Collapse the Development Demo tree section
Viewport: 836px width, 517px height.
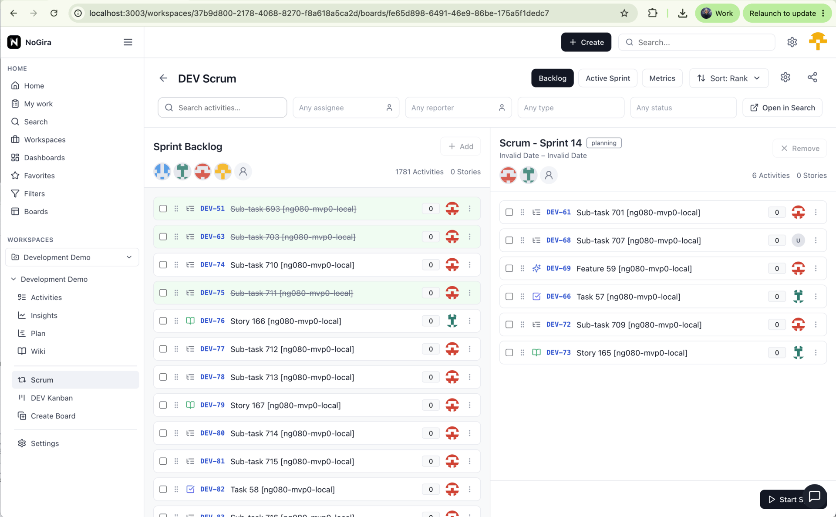[x=13, y=279]
